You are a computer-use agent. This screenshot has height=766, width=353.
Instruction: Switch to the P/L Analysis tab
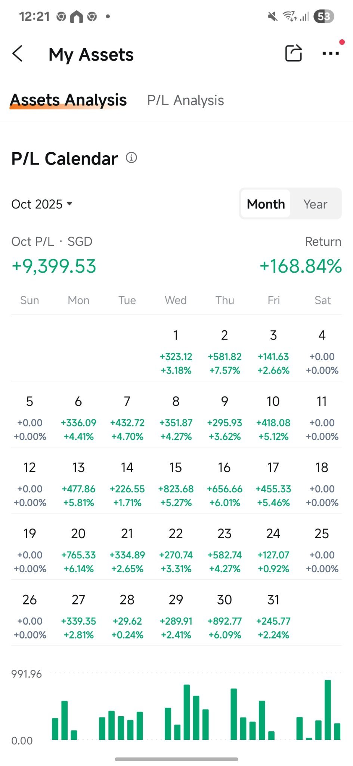click(x=186, y=100)
